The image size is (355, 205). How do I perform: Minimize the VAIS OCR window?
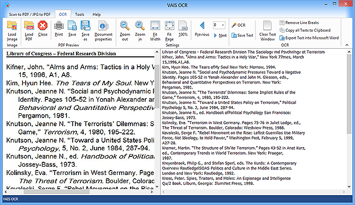[326, 4]
